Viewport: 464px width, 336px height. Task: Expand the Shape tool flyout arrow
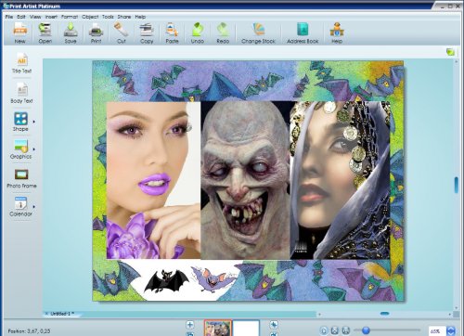coord(34,122)
